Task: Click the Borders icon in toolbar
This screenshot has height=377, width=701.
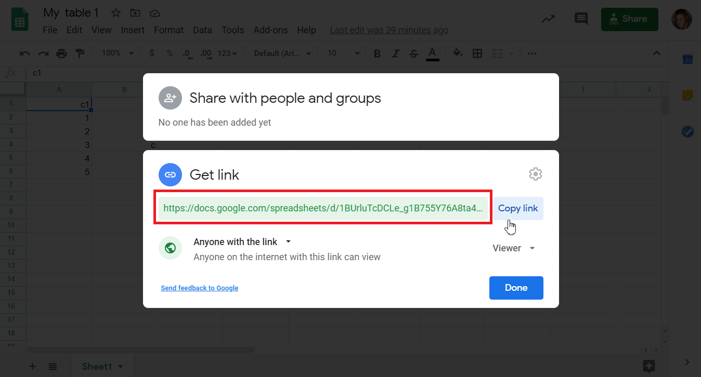Action: [x=477, y=53]
